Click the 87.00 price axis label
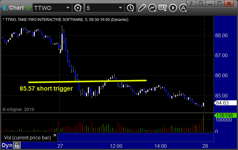The image size is (238, 150). pyautogui.click(x=221, y=55)
